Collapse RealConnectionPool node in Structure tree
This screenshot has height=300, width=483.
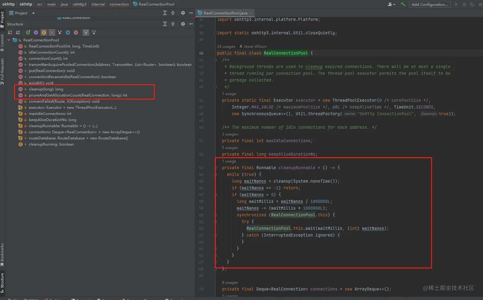(9, 40)
